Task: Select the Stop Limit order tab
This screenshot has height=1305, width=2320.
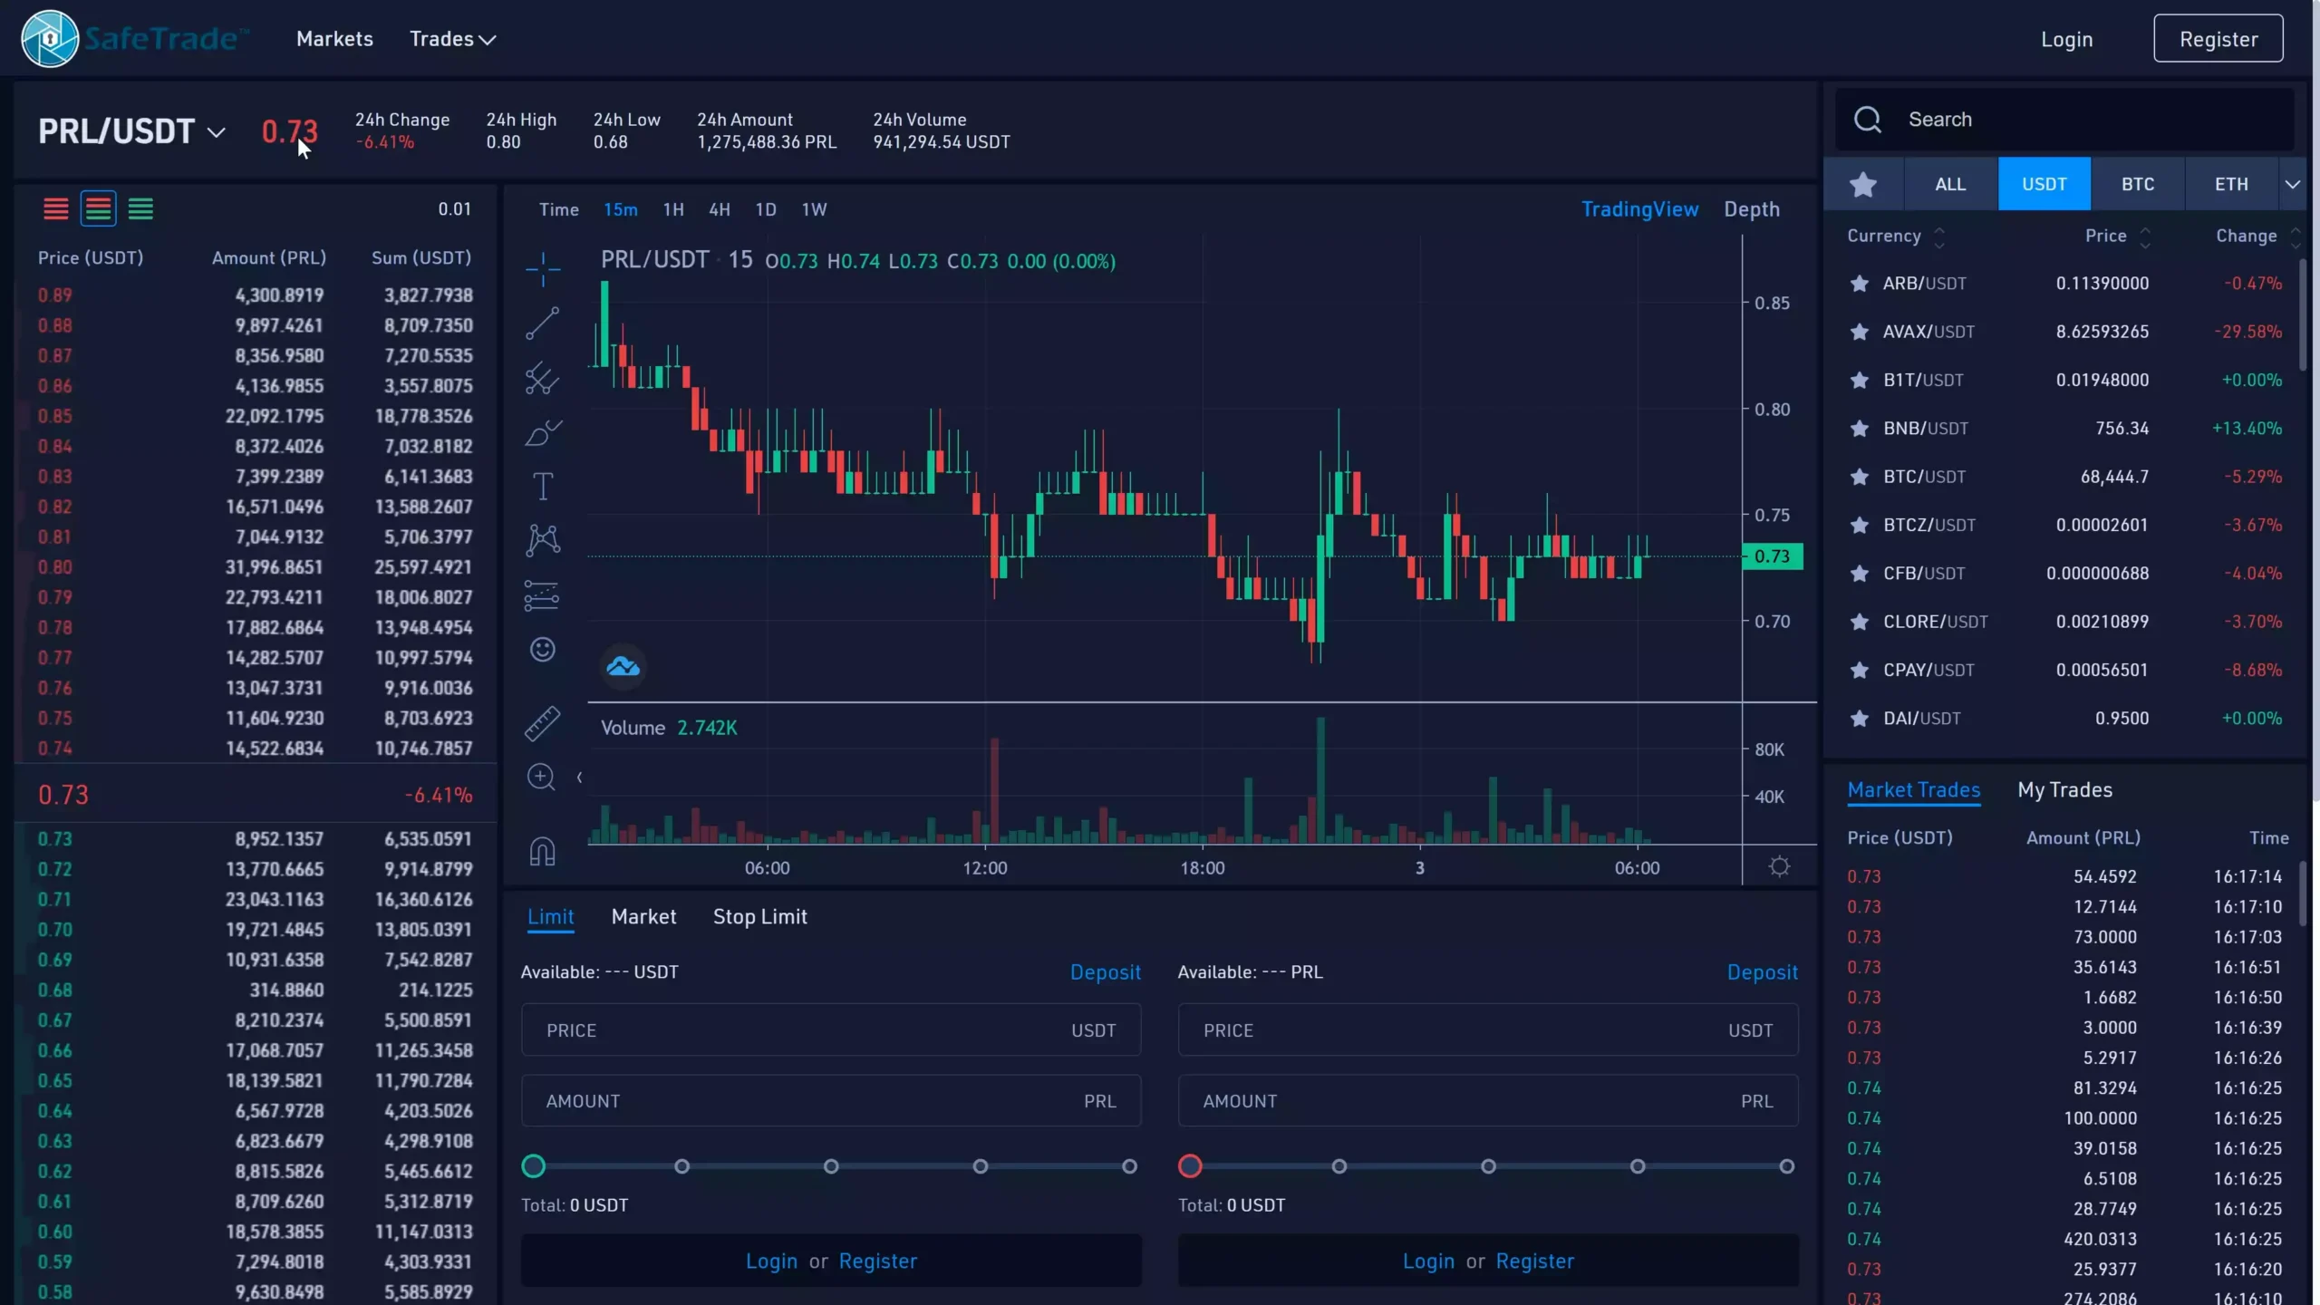Action: tap(759, 917)
